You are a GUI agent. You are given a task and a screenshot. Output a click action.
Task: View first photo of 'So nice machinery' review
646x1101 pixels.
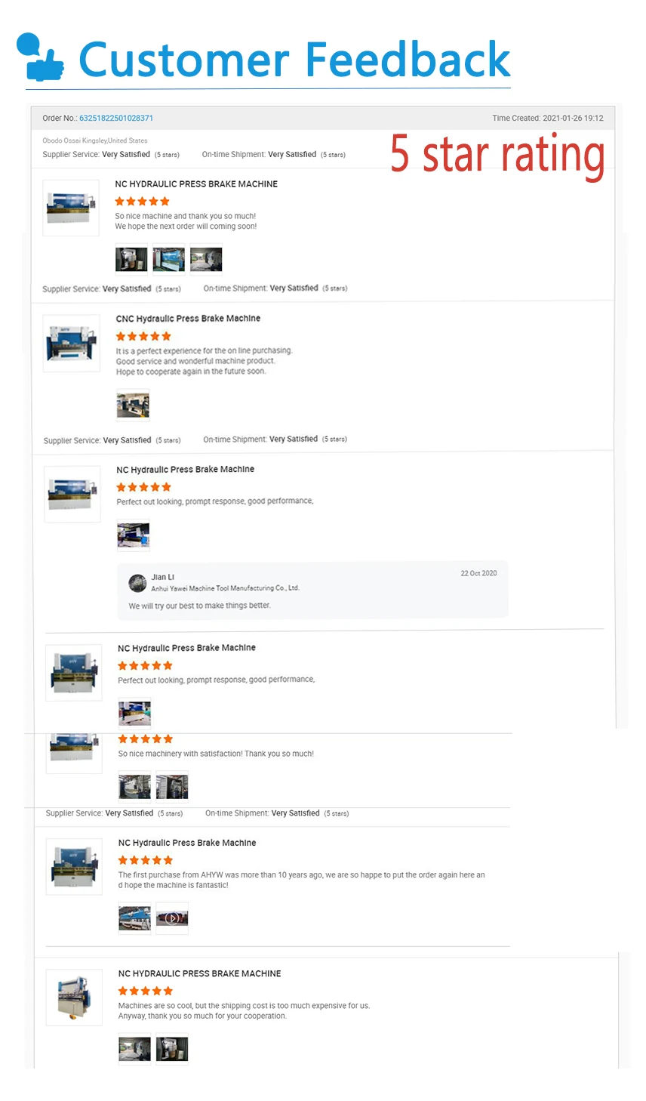(x=135, y=786)
